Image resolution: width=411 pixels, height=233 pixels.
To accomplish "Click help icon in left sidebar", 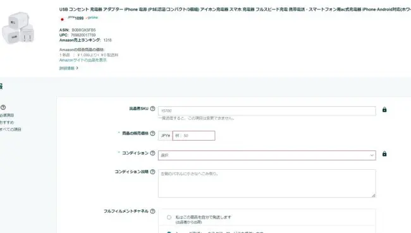I will click(x=3, y=107).
